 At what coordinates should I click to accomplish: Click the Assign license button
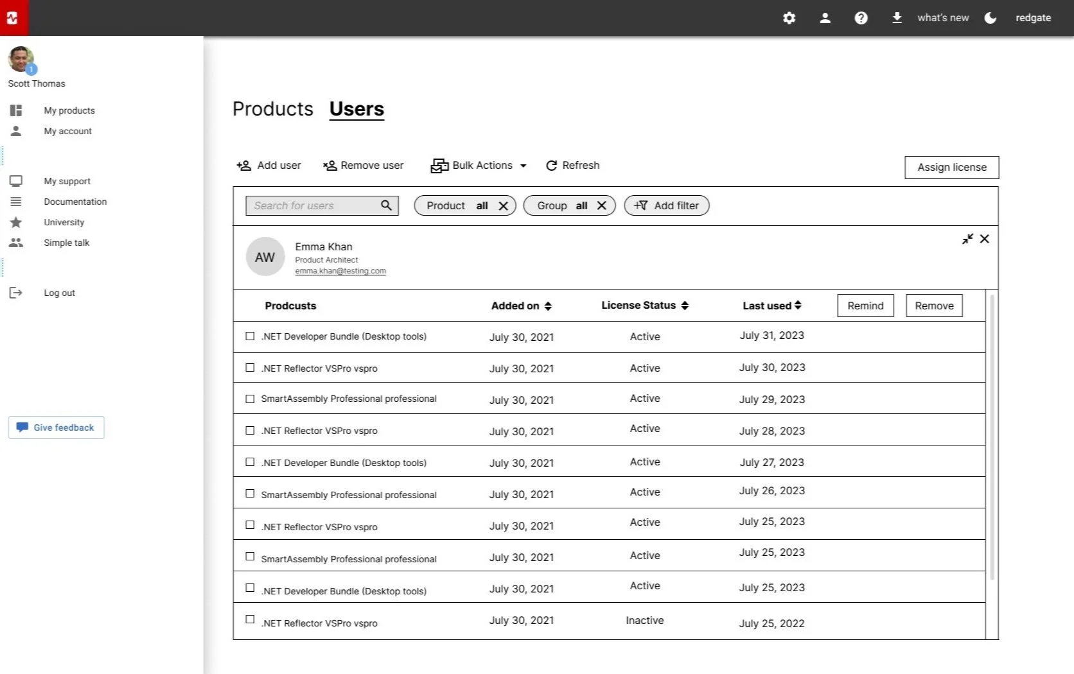click(x=952, y=168)
